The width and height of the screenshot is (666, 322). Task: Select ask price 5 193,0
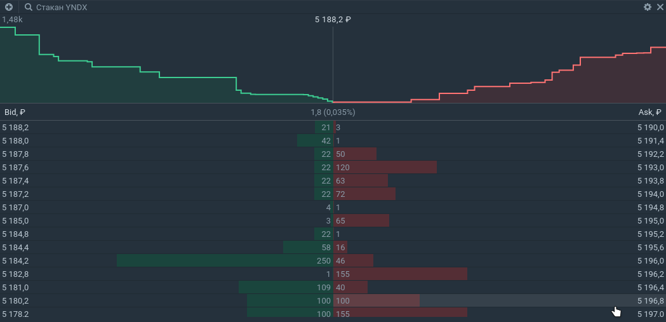(650, 168)
